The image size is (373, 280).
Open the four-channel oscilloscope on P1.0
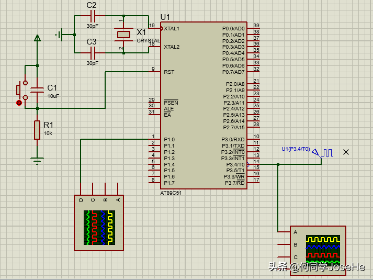(99, 222)
